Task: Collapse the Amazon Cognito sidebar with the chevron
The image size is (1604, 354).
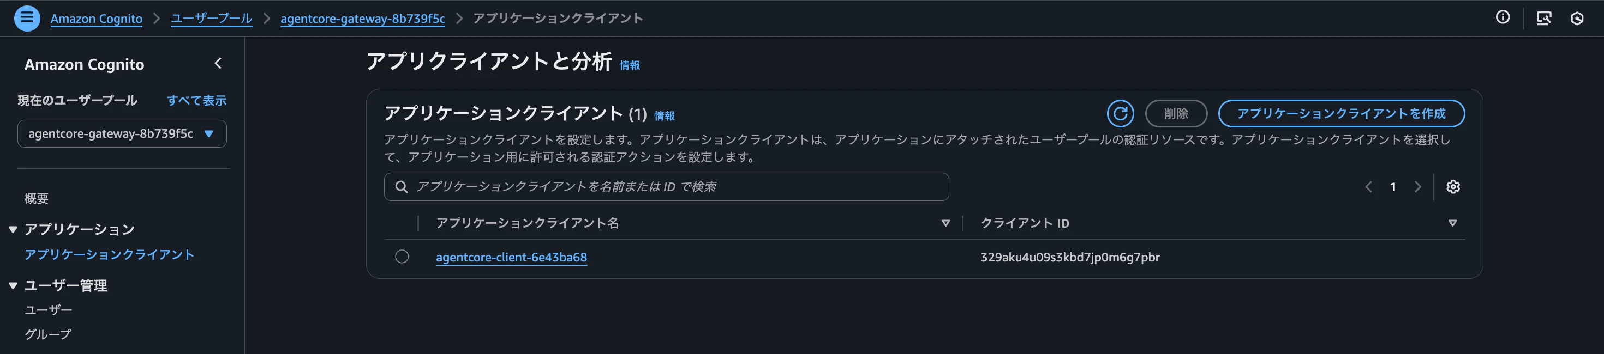Action: pyautogui.click(x=217, y=63)
